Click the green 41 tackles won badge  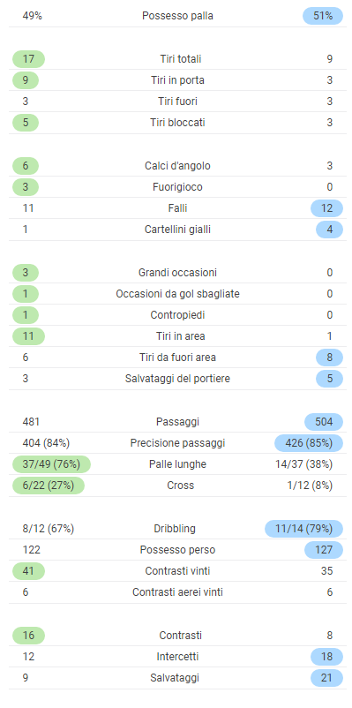click(x=28, y=571)
